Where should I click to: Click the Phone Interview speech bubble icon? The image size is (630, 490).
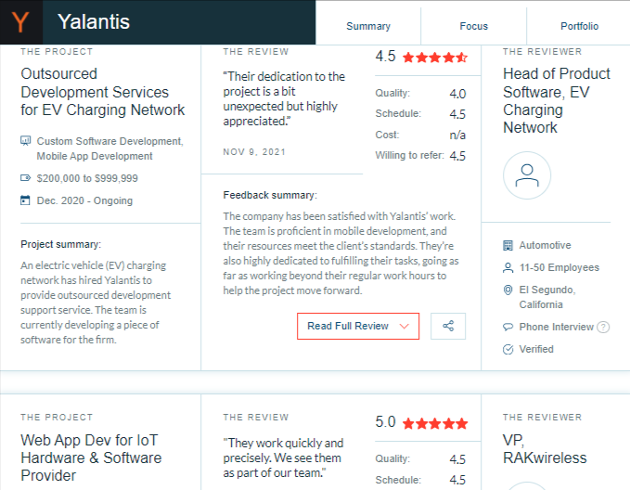pyautogui.click(x=508, y=327)
